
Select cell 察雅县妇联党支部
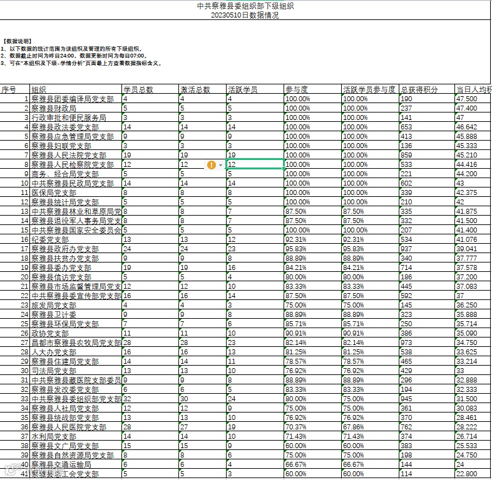click(x=76, y=146)
